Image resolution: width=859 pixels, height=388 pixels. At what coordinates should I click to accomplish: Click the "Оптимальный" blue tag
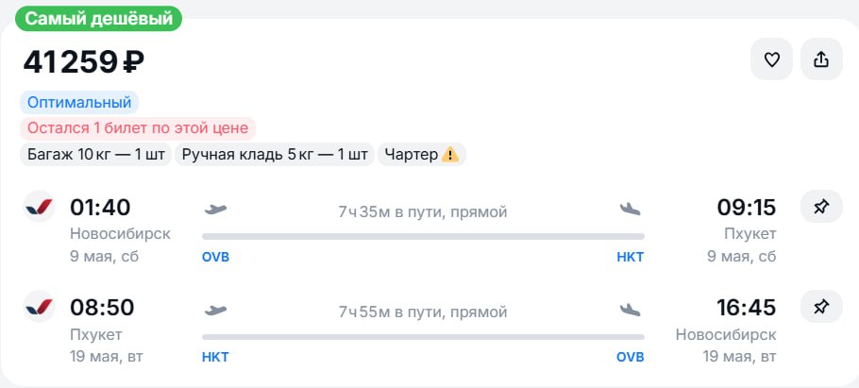tap(79, 102)
